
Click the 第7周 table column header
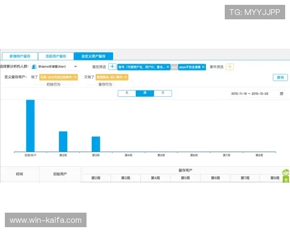click(245, 178)
